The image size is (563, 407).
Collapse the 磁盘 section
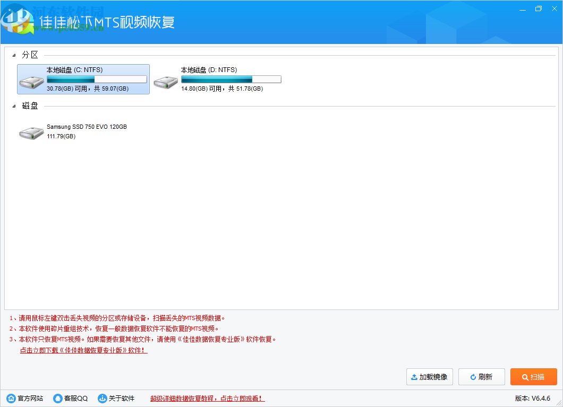14,106
